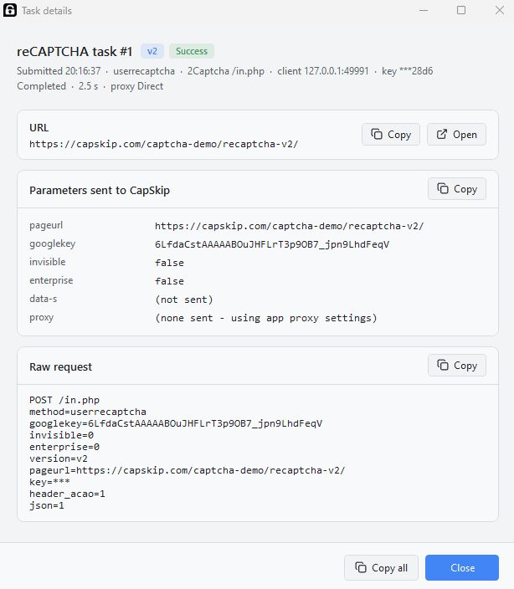
Task: Click the CapSkip app icon in title bar
Action: [10, 10]
